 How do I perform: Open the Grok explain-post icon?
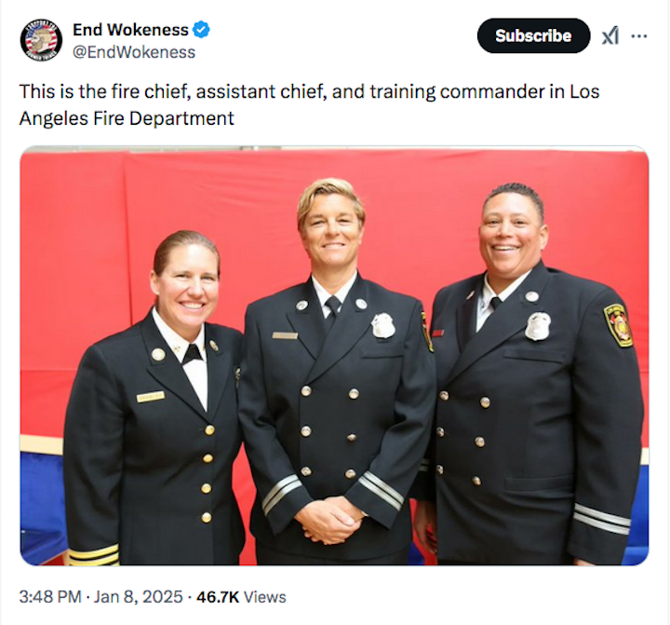[x=610, y=35]
